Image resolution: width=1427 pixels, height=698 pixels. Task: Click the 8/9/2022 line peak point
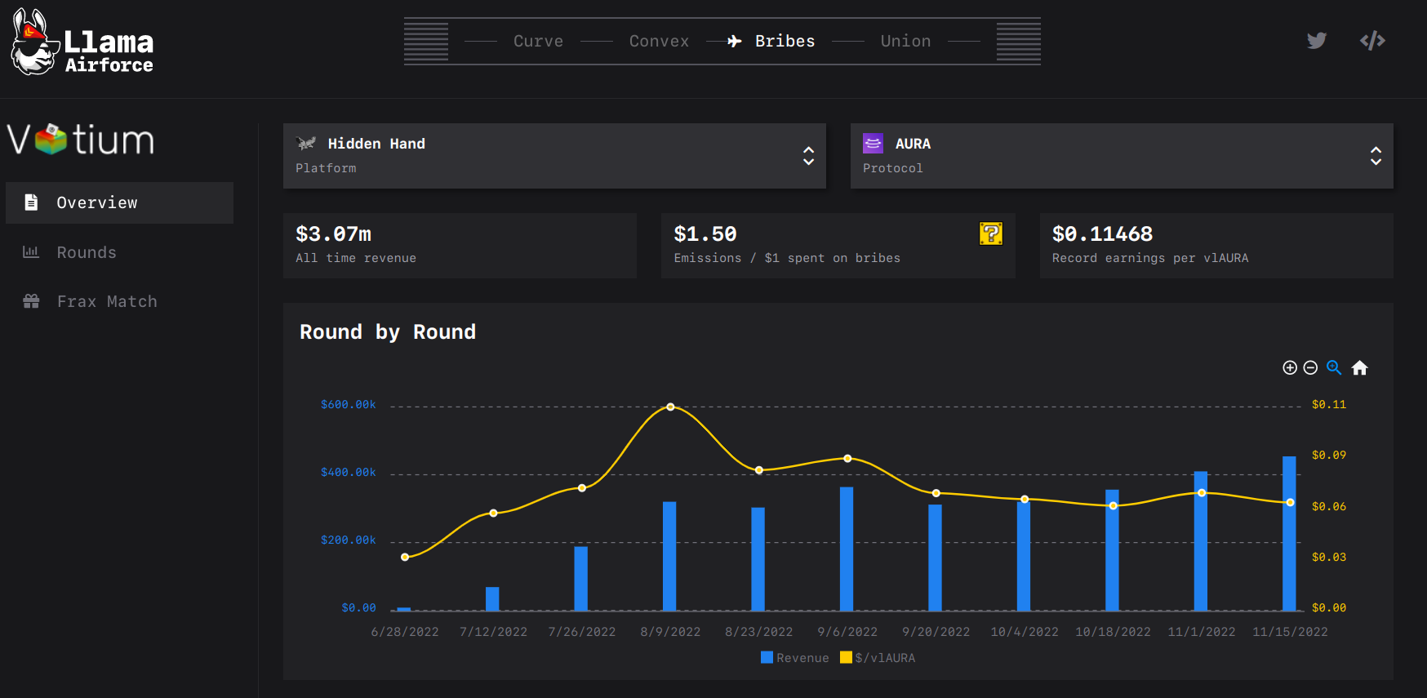(670, 407)
